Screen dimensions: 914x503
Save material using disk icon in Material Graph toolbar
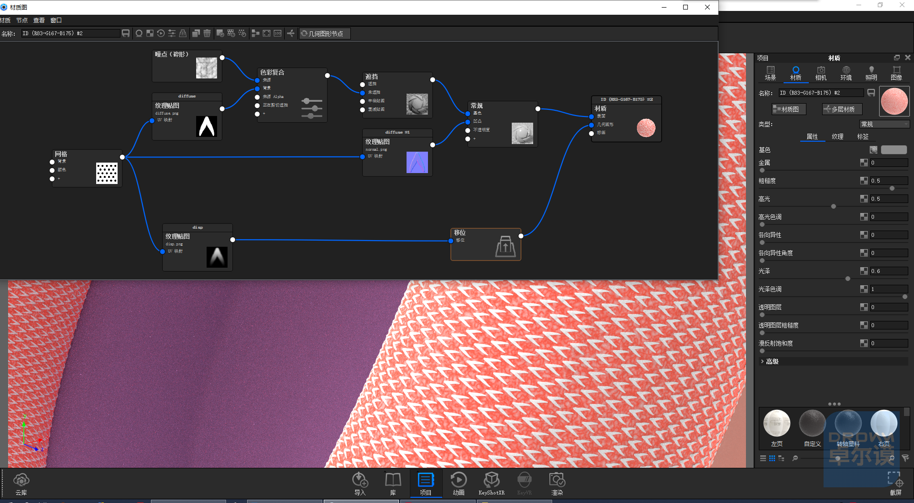126,33
